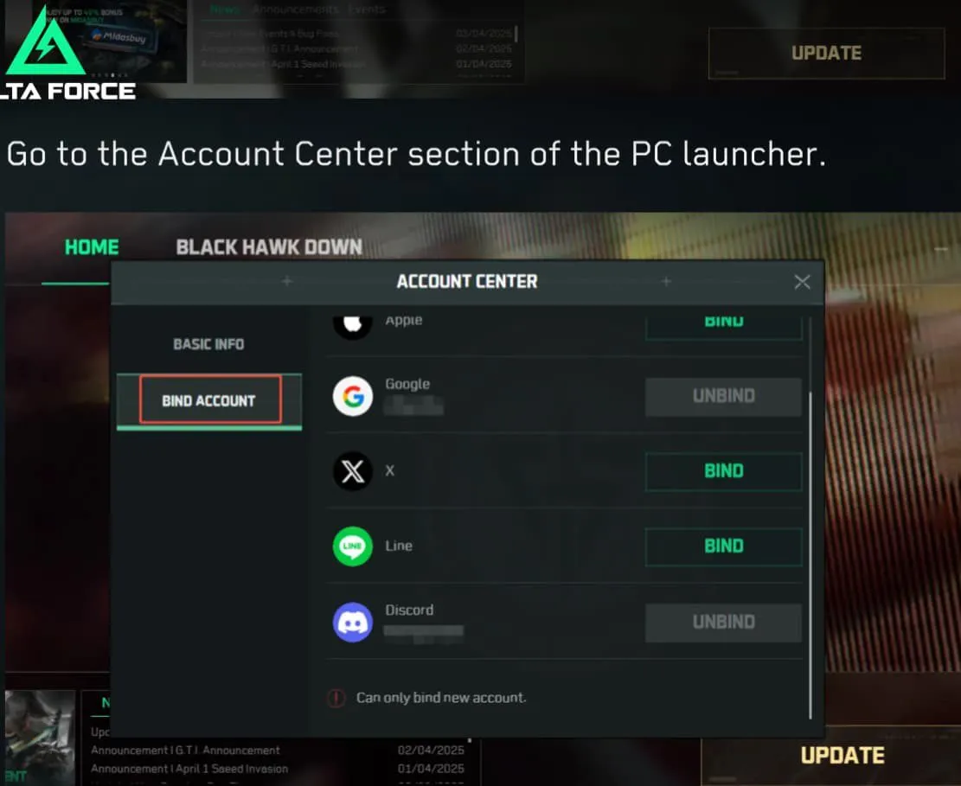Close the Account Center dialog

802,282
